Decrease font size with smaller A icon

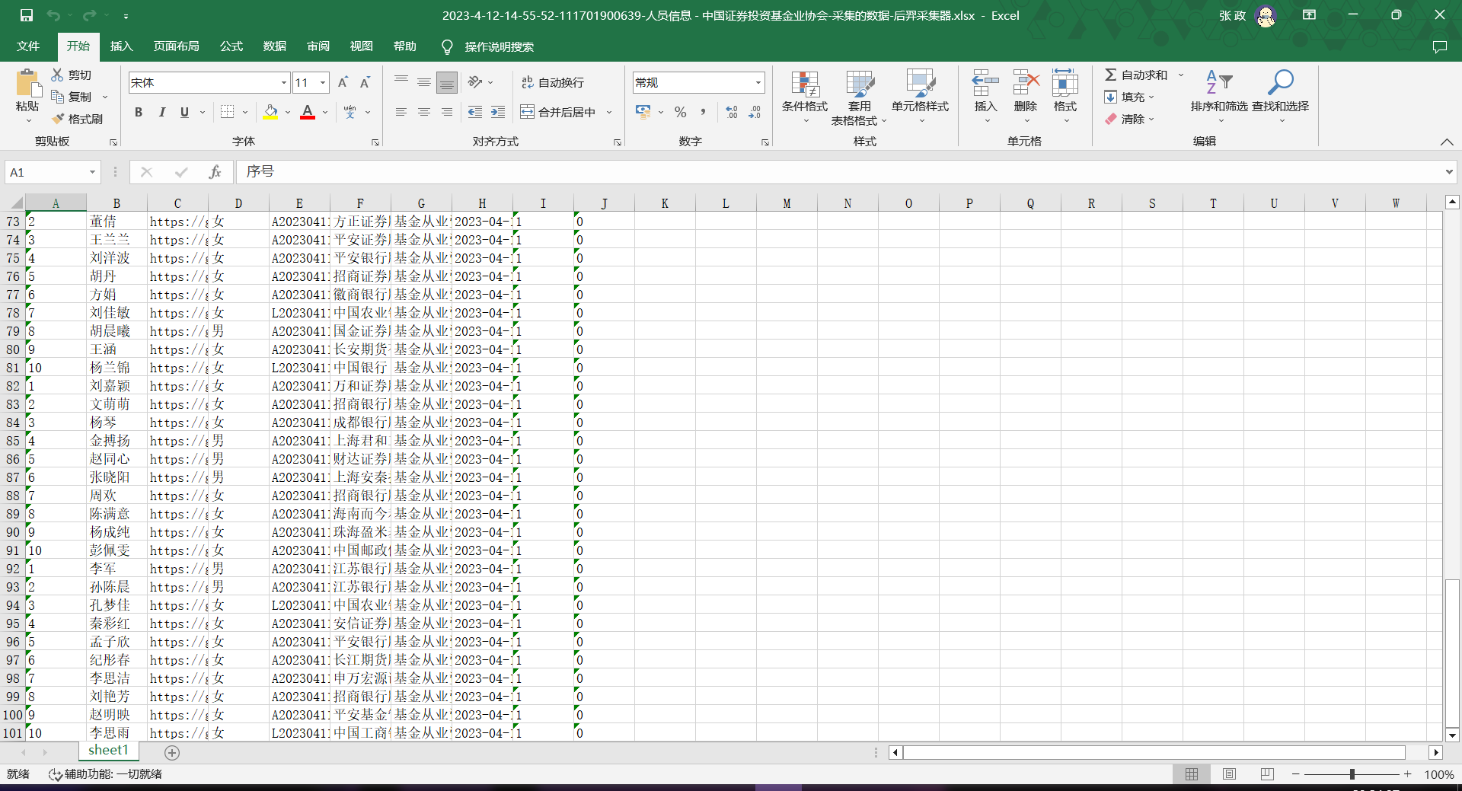tap(365, 82)
